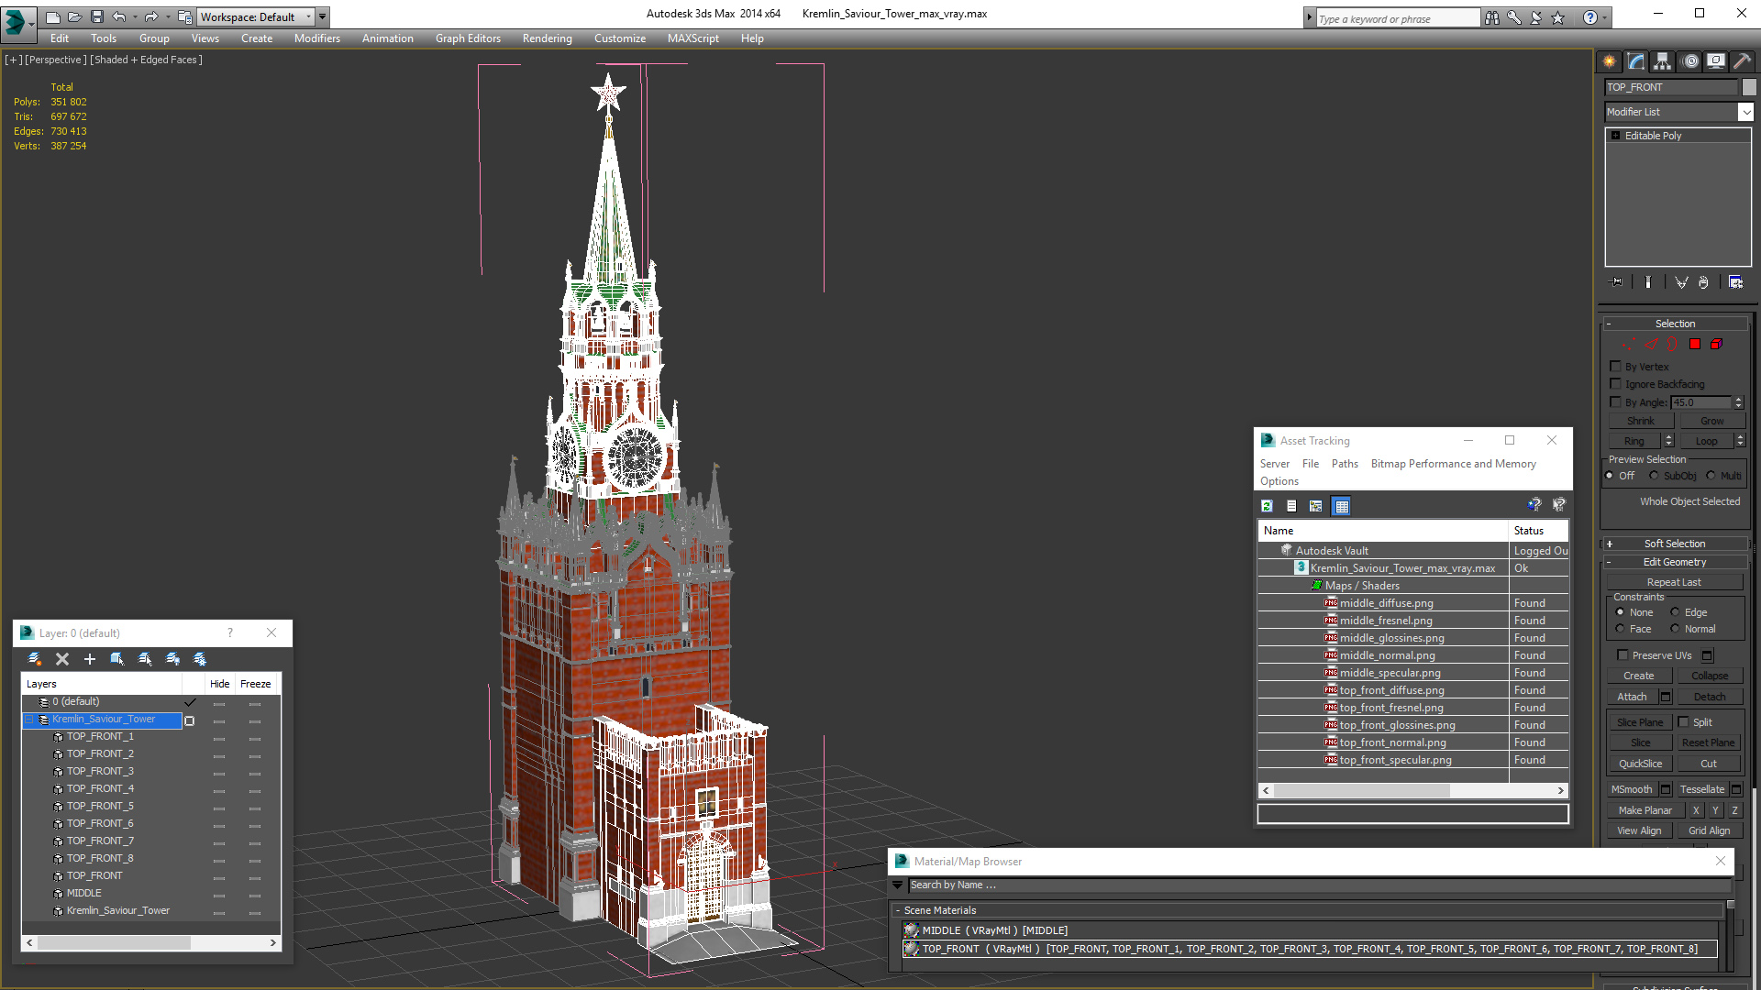Collapse the Edit Geometry rollout
The height and width of the screenshot is (990, 1761).
tap(1675, 562)
